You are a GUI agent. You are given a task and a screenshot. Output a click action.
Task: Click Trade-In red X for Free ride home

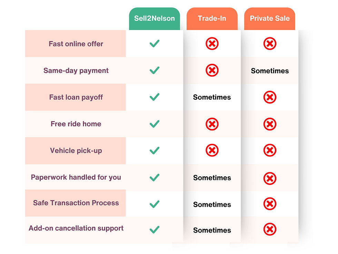[212, 124]
